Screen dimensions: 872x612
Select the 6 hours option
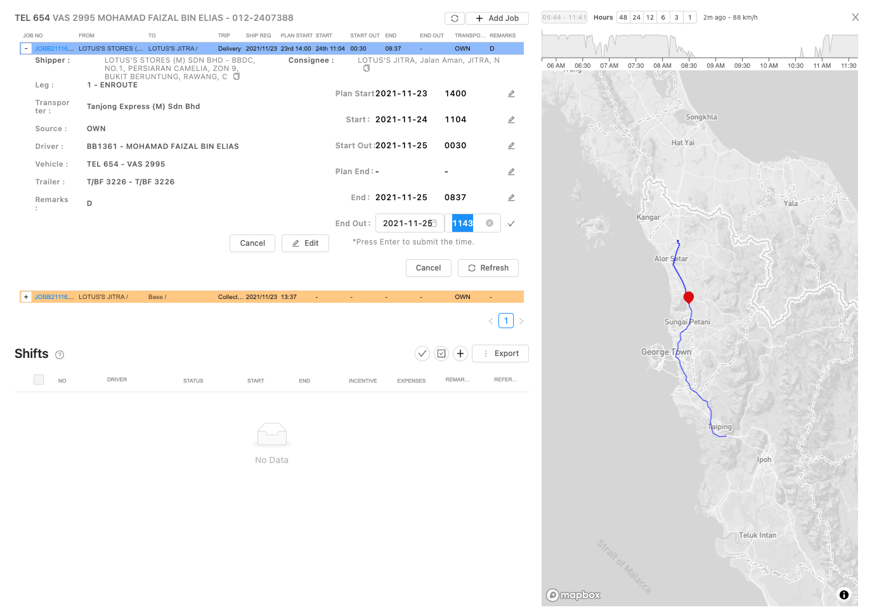click(x=663, y=18)
